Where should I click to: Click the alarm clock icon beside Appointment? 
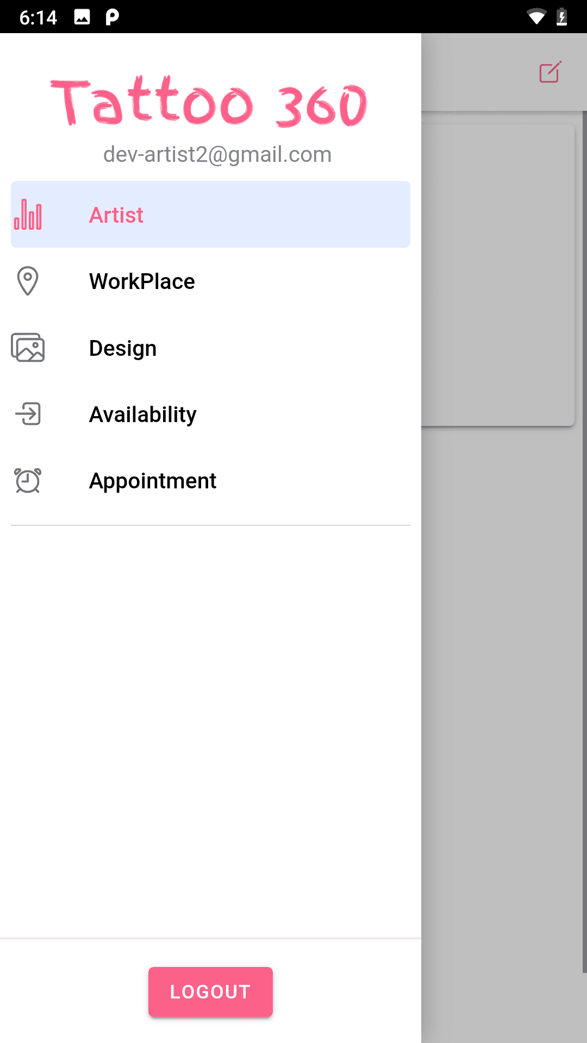[28, 481]
